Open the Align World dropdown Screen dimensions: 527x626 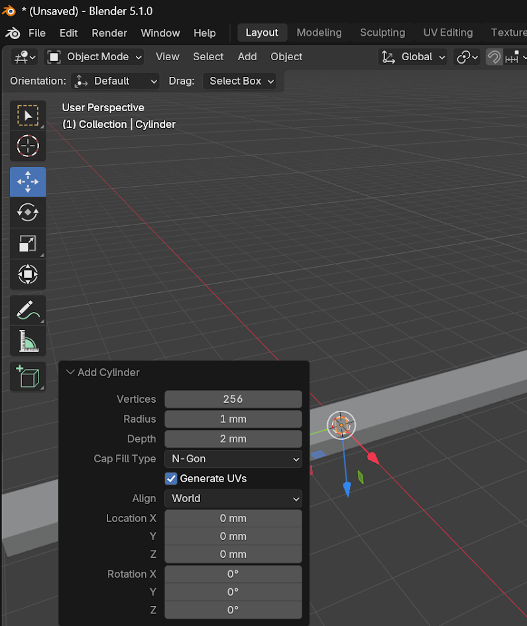(233, 499)
